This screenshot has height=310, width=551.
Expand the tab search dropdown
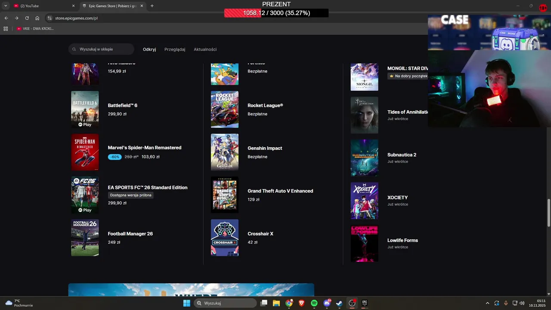point(6,6)
